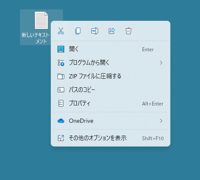Expand the プログラムから開く submenu arrow

[161, 63]
